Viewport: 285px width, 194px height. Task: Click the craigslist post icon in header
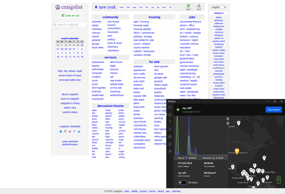click(188, 6)
